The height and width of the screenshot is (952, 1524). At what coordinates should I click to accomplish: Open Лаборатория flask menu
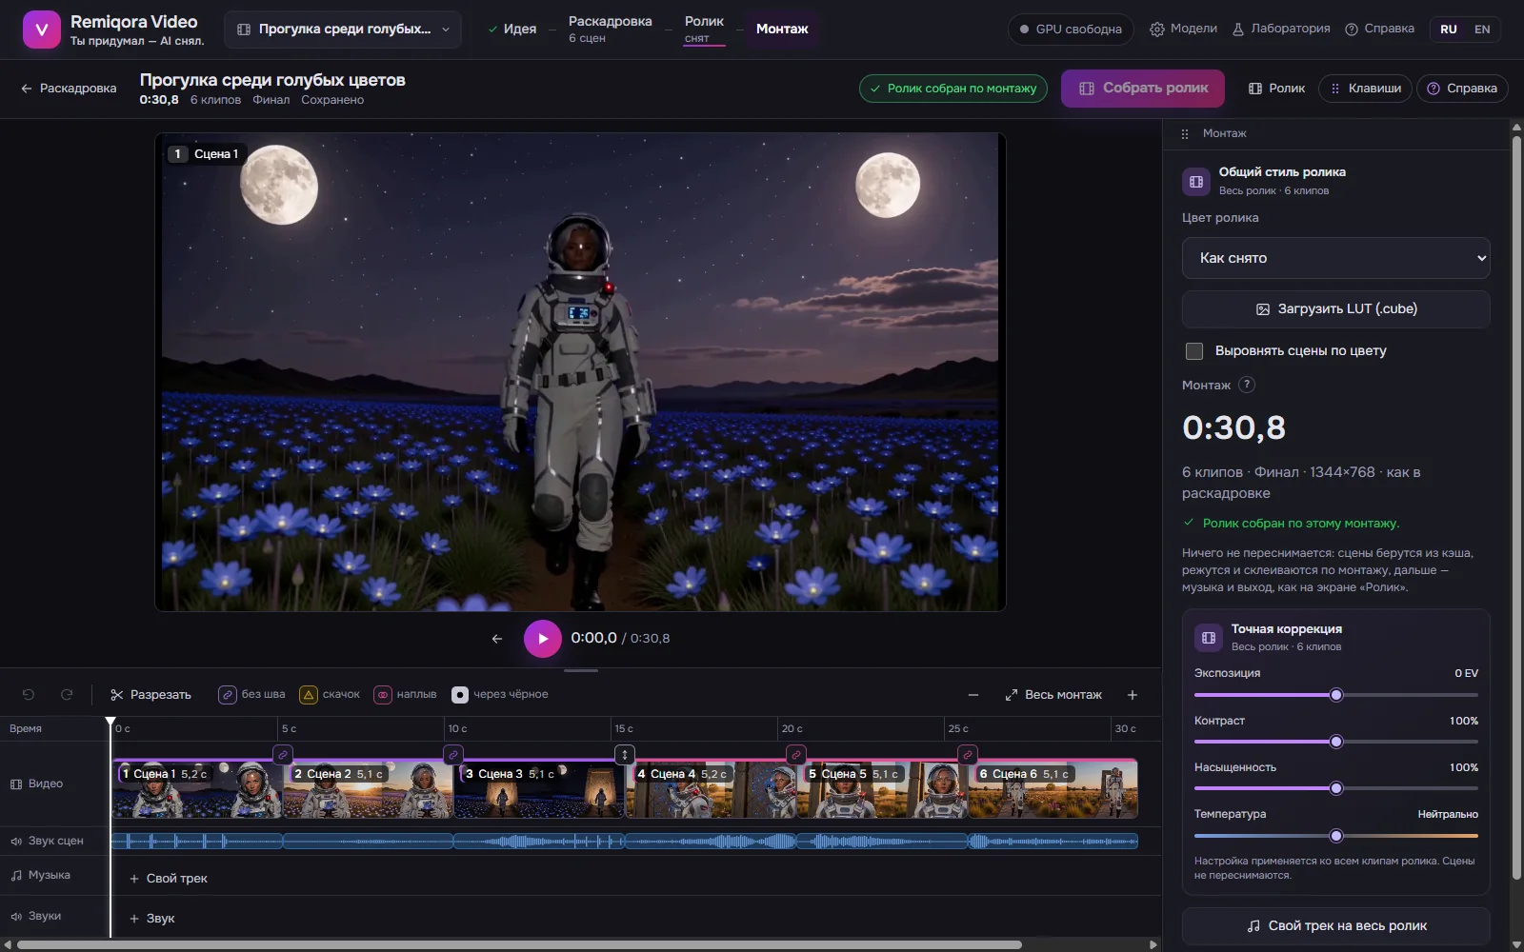(1280, 30)
